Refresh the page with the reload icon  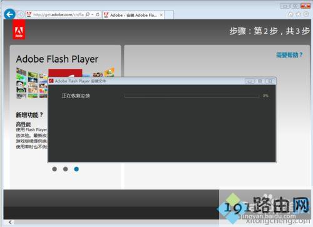tap(98, 14)
